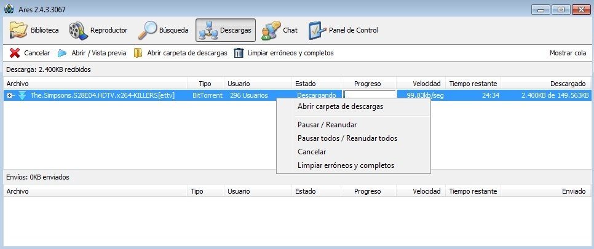
Task: Click the Abrir carpeta de descargas toolbar folder icon
Action: coord(138,53)
